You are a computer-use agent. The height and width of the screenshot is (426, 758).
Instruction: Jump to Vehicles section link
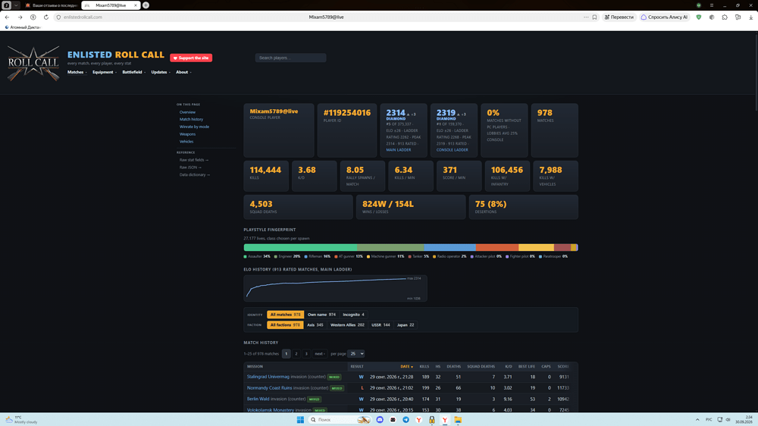[186, 142]
